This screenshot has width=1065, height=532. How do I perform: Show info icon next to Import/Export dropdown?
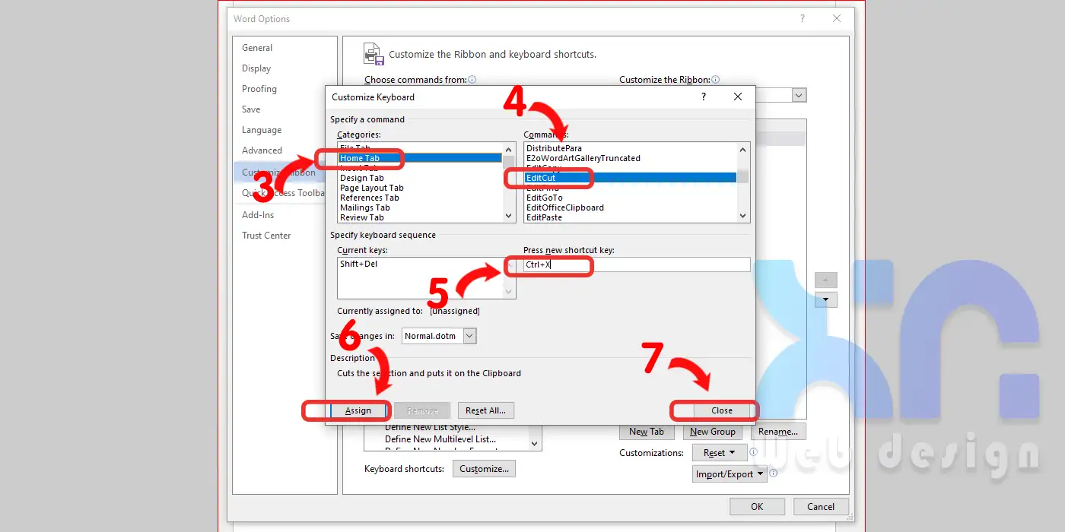click(x=773, y=473)
